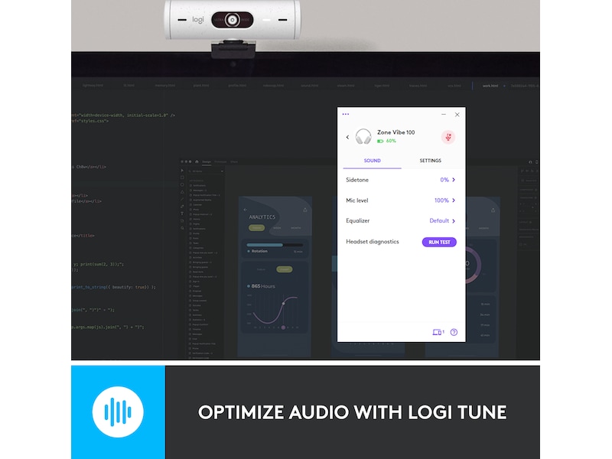Viewport: 612px width, 459px height.
Task: Switch to the SETTINGS tab
Action: click(431, 161)
